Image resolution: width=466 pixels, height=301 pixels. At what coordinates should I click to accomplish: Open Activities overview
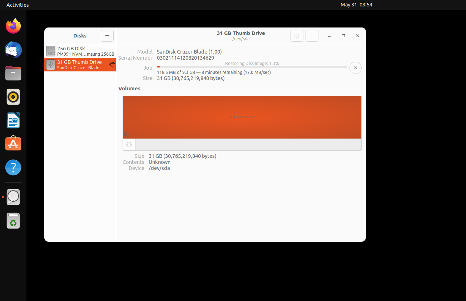point(18,5)
